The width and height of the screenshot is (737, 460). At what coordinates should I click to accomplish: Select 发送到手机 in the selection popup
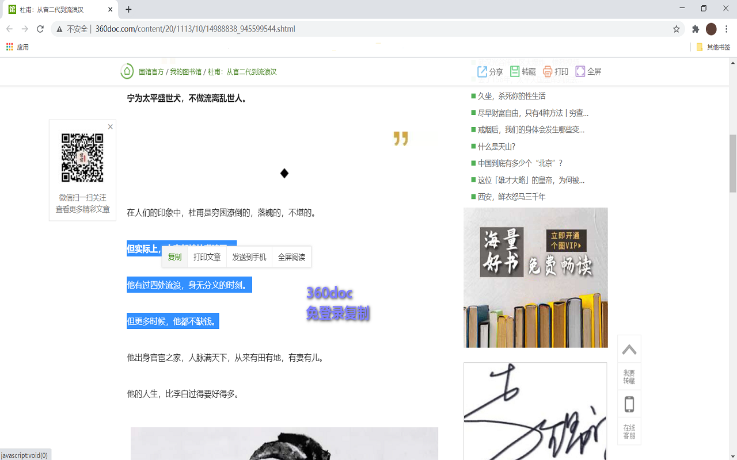coord(249,257)
